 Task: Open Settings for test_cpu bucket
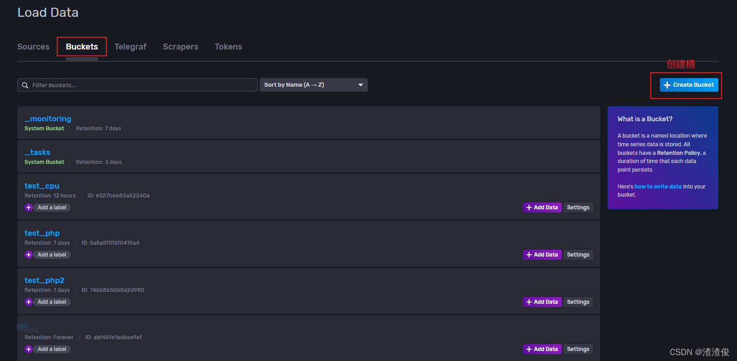(578, 208)
